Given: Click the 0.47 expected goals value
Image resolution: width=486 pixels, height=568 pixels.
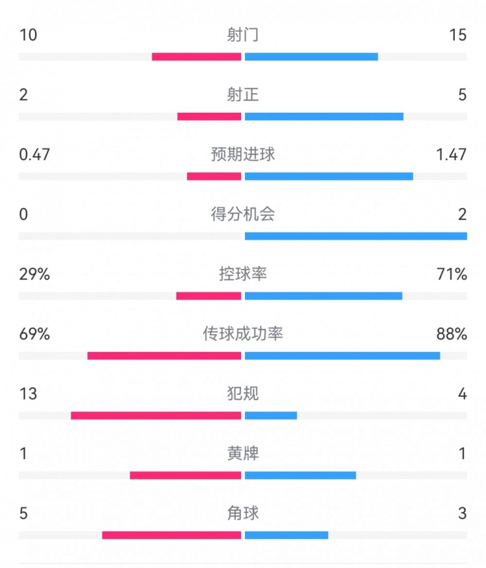Looking at the screenshot, I should (35, 154).
